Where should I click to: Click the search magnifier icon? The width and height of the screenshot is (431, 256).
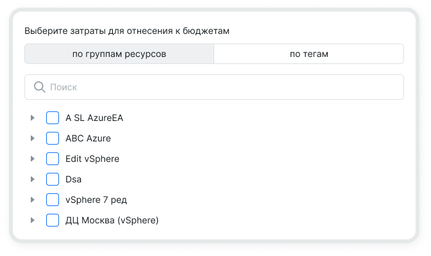click(39, 87)
